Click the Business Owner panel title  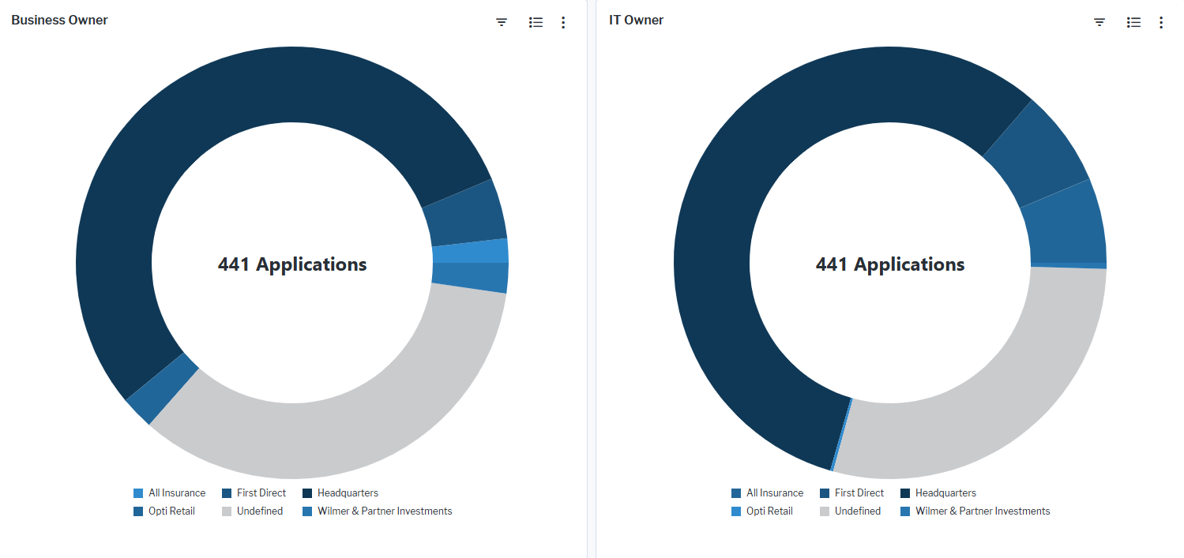tap(59, 21)
